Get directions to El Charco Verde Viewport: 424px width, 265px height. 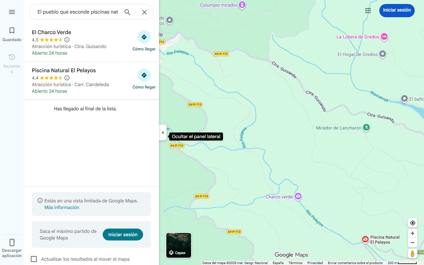[144, 37]
